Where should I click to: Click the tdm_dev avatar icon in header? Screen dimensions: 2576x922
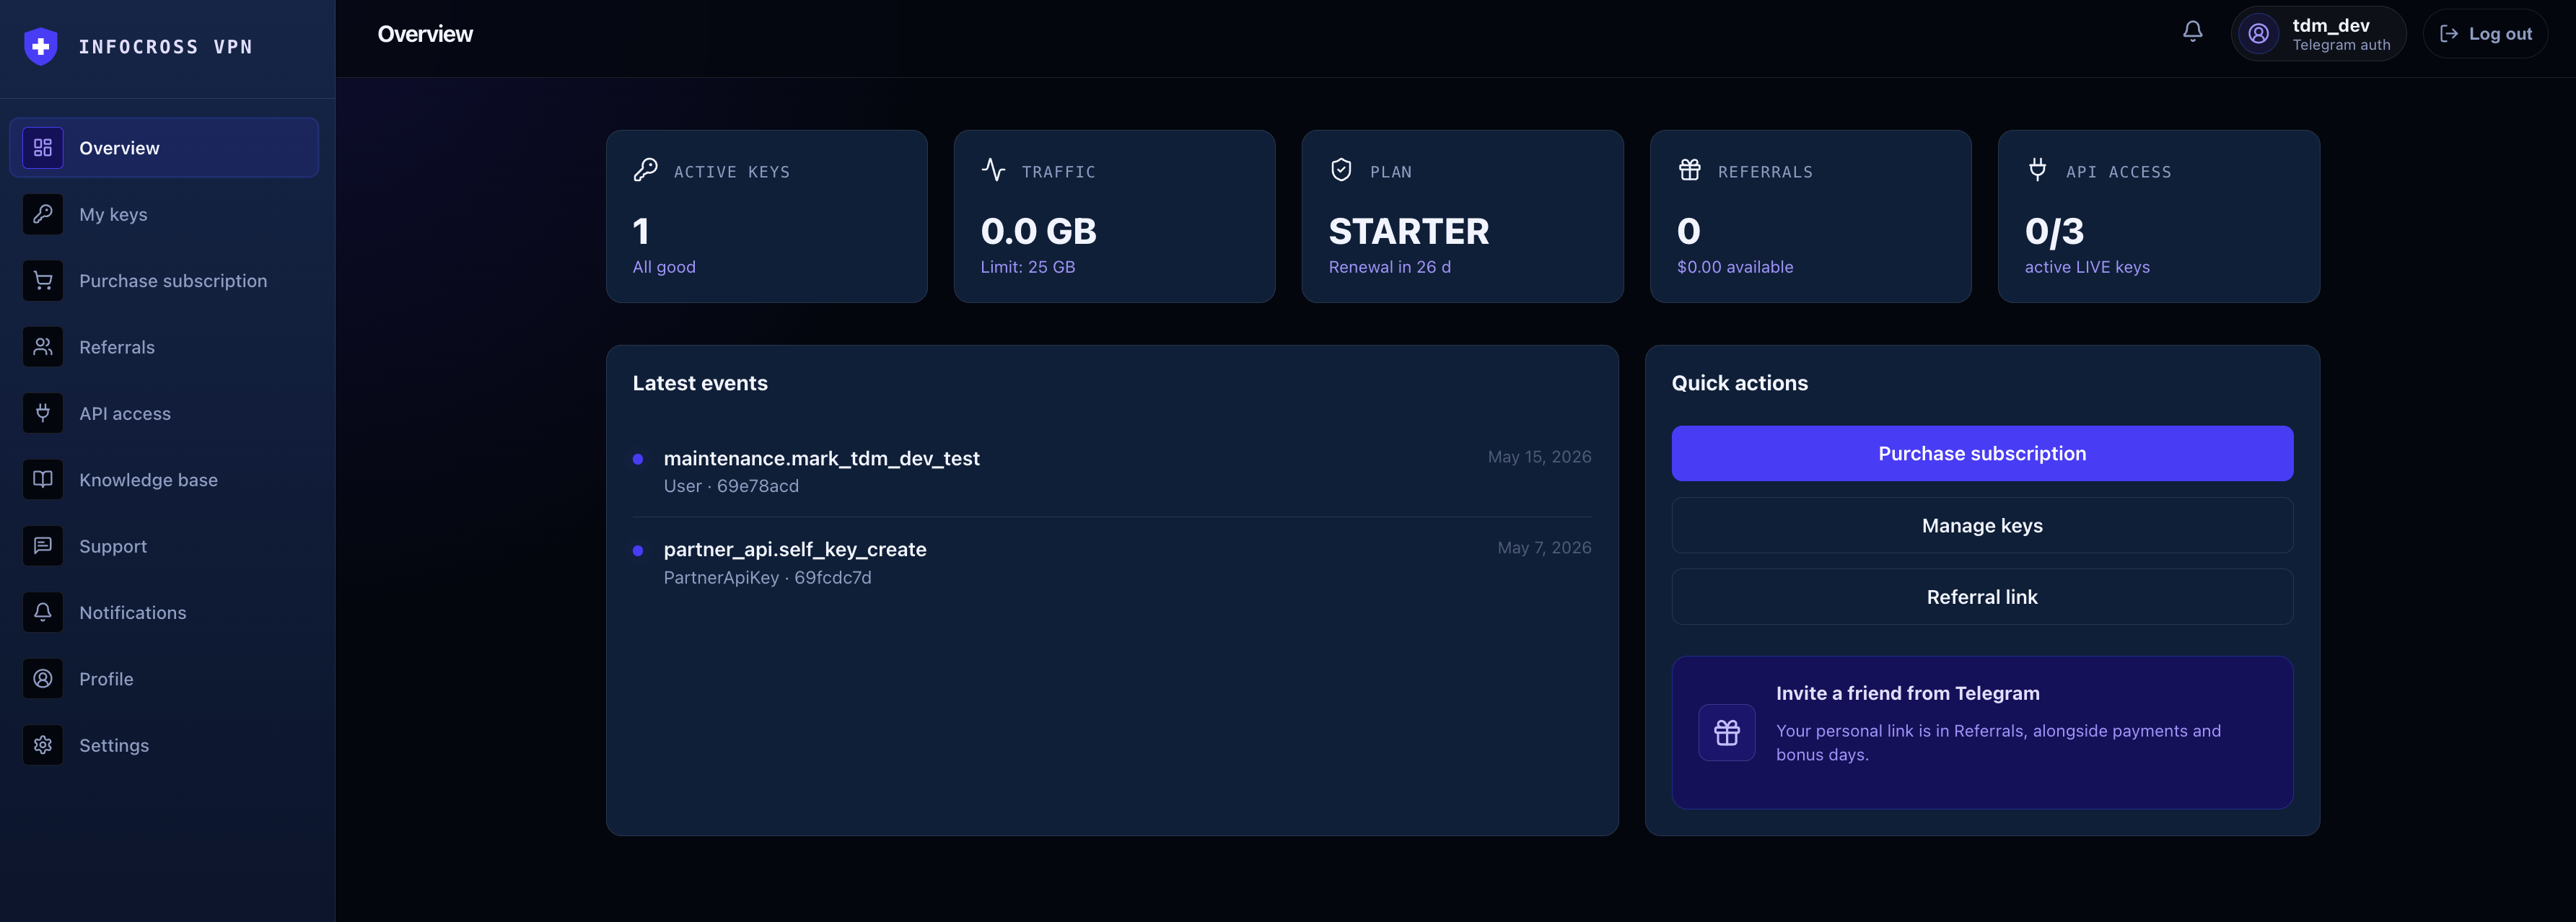click(2258, 34)
